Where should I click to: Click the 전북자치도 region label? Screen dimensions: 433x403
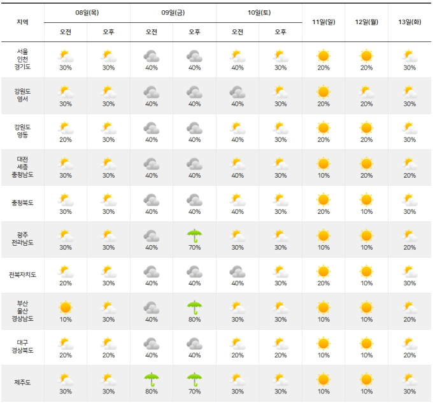click(22, 275)
